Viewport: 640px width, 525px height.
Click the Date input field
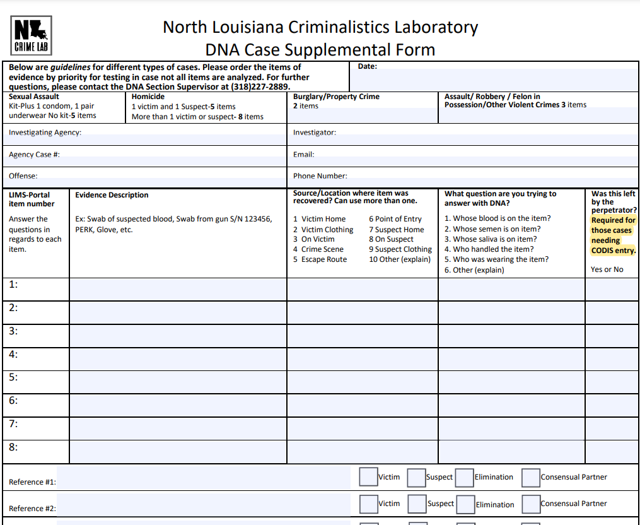pyautogui.click(x=494, y=80)
